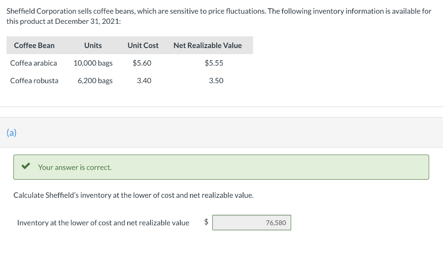Click the "Inventory at the lower of cost" label
Viewport: 443px width, 255px height.
[x=103, y=223]
